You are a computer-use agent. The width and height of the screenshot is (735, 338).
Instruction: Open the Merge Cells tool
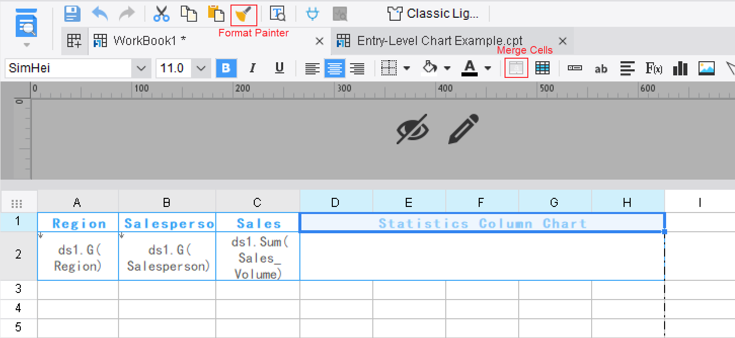[516, 67]
